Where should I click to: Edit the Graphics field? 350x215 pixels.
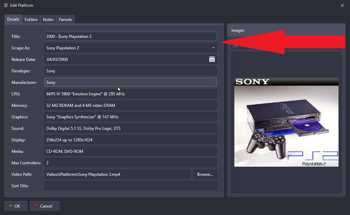point(131,117)
